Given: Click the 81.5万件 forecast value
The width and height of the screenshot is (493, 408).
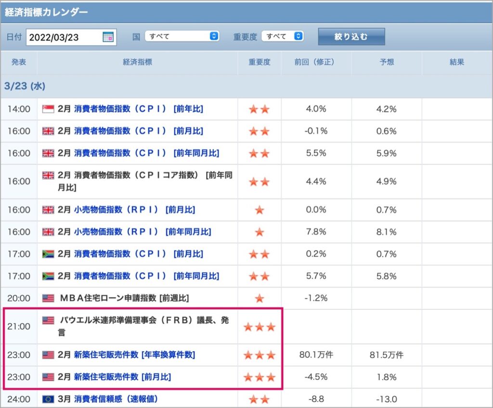Looking at the screenshot, I should tap(387, 355).
